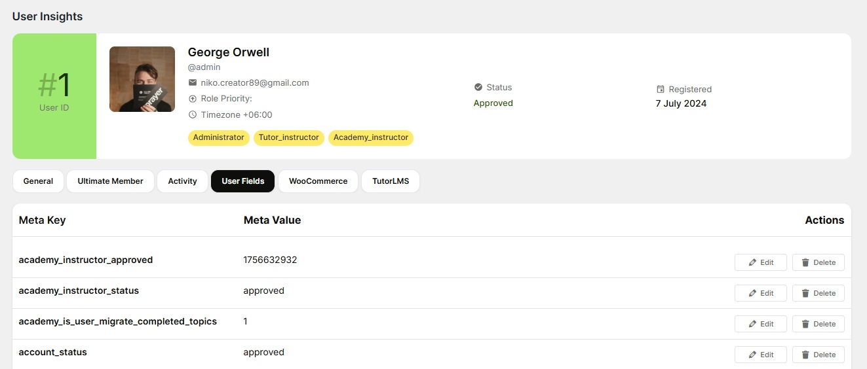Image resolution: width=867 pixels, height=369 pixels.
Task: Open the Activity tab
Action: tap(182, 181)
